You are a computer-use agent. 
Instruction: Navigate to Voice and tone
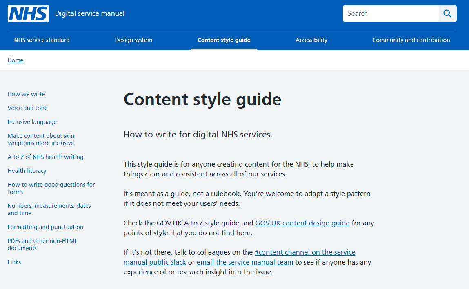[x=27, y=108]
